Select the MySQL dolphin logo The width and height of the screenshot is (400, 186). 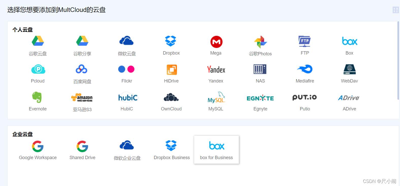click(x=216, y=97)
